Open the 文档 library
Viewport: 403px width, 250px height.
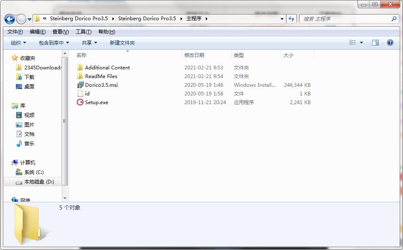pyautogui.click(x=29, y=134)
